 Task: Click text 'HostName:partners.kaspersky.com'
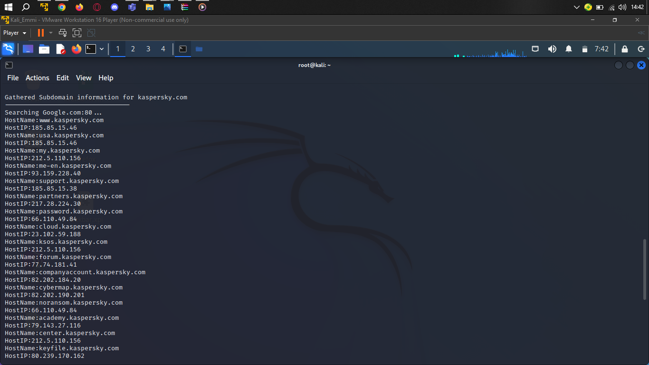pyautogui.click(x=64, y=196)
